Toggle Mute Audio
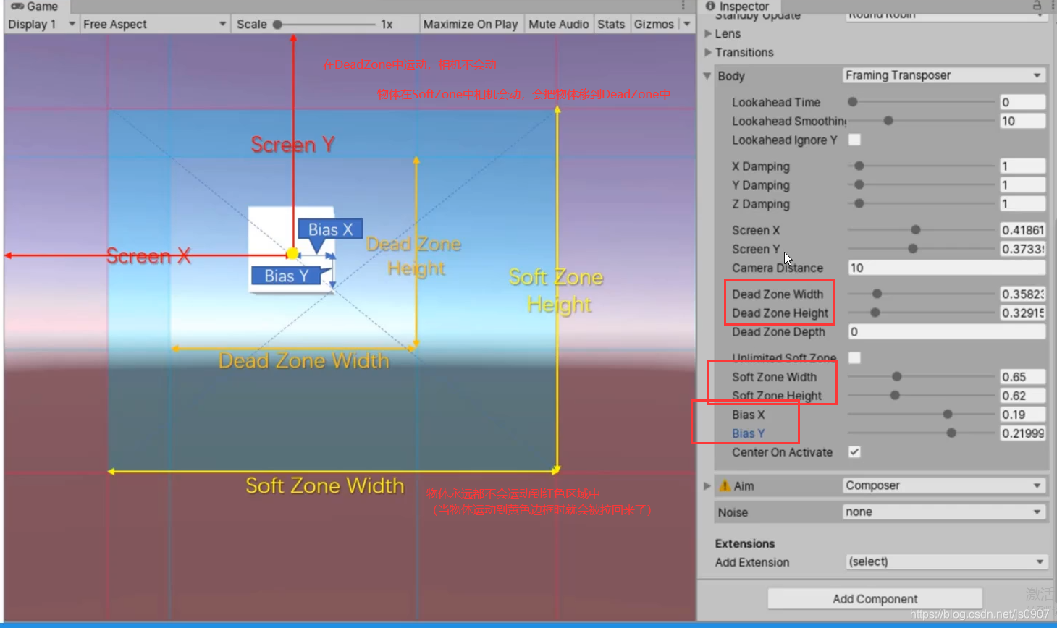The image size is (1057, 628). [558, 24]
